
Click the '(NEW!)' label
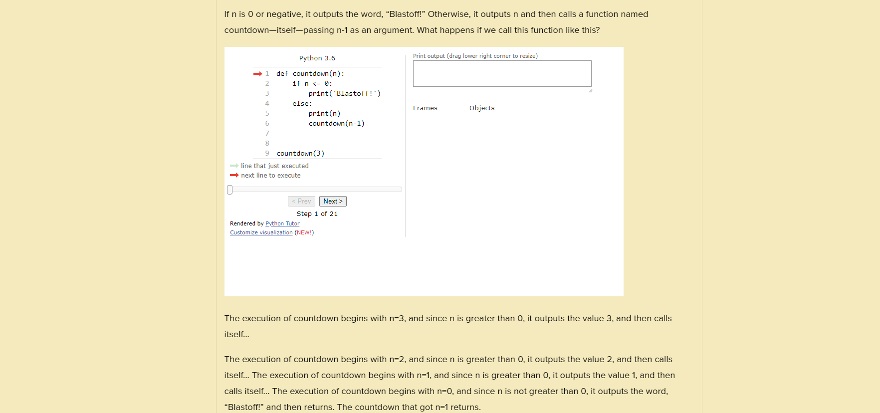(304, 232)
